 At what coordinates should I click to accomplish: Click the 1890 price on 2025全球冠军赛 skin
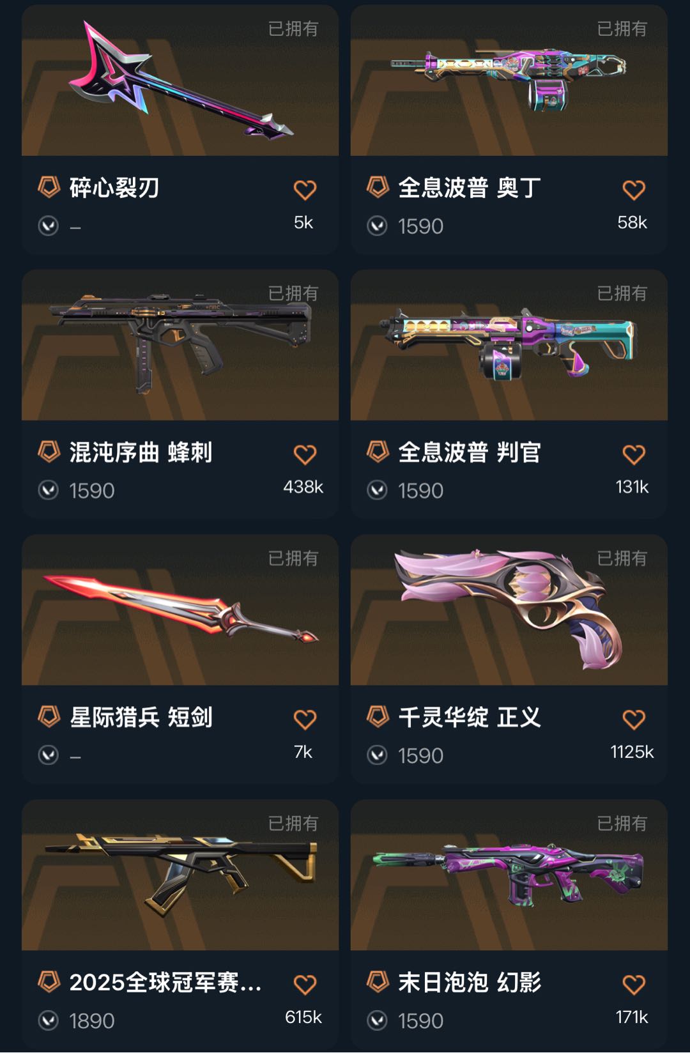[92, 1021]
